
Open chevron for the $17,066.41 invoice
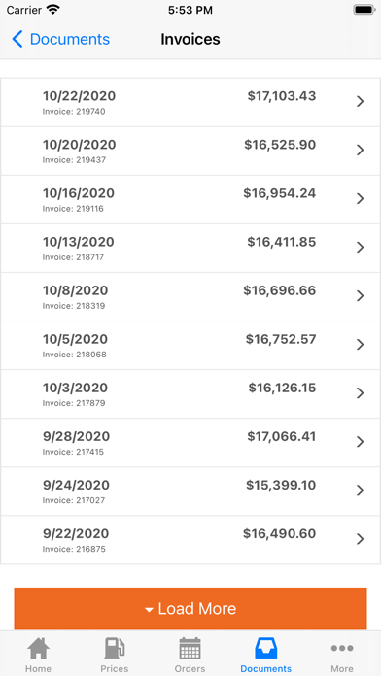click(x=361, y=442)
